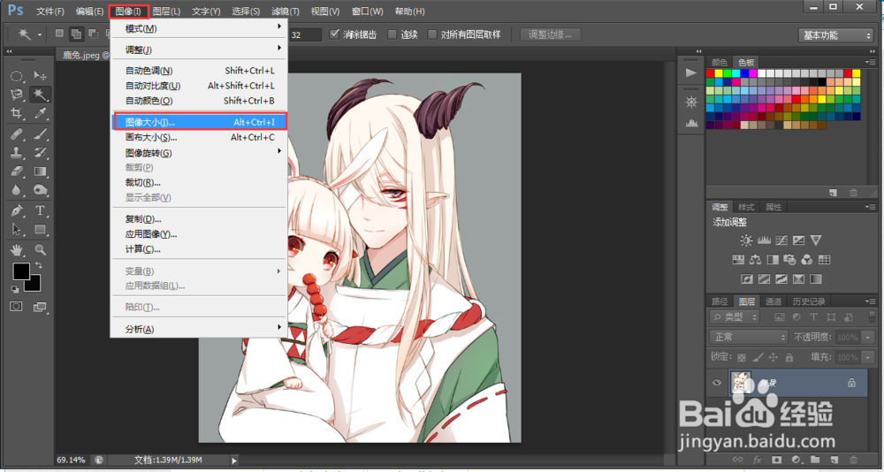
Task: Select the Path Selection arrow tool
Action: 17,230
